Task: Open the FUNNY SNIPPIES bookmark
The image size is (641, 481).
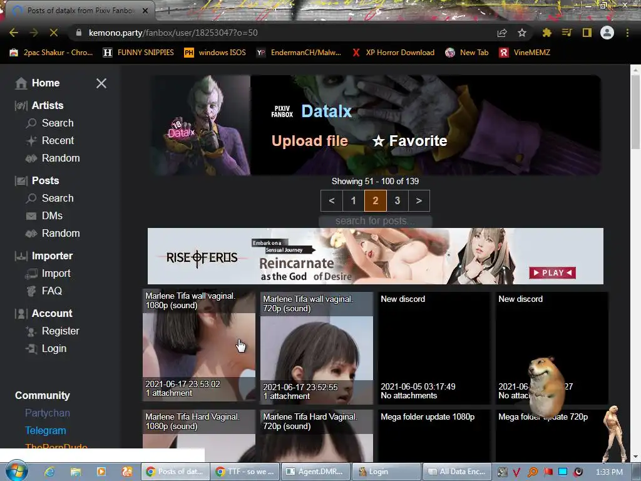Action: [138, 53]
